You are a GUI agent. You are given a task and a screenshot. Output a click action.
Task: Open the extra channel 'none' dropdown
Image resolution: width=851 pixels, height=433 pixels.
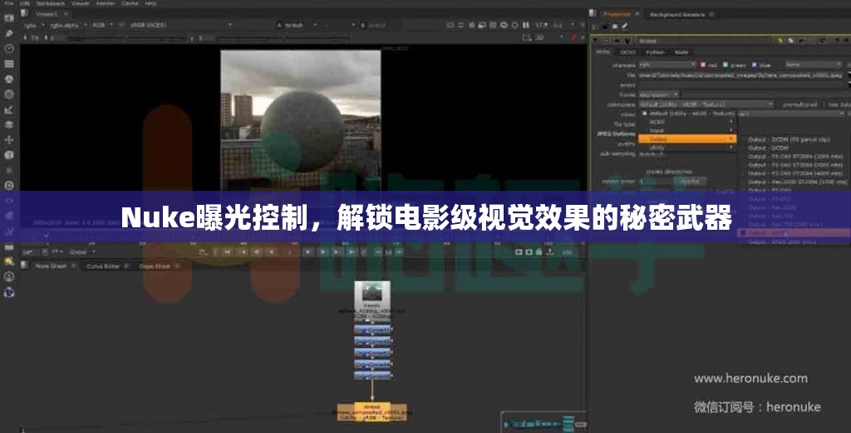point(813,65)
